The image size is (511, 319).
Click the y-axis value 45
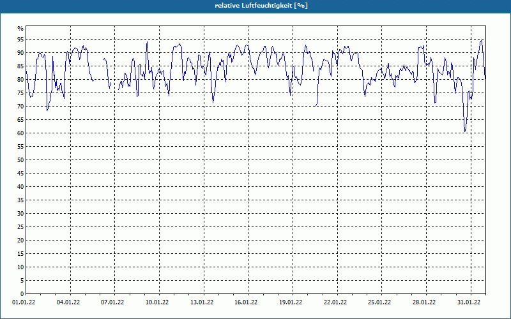coord(20,174)
